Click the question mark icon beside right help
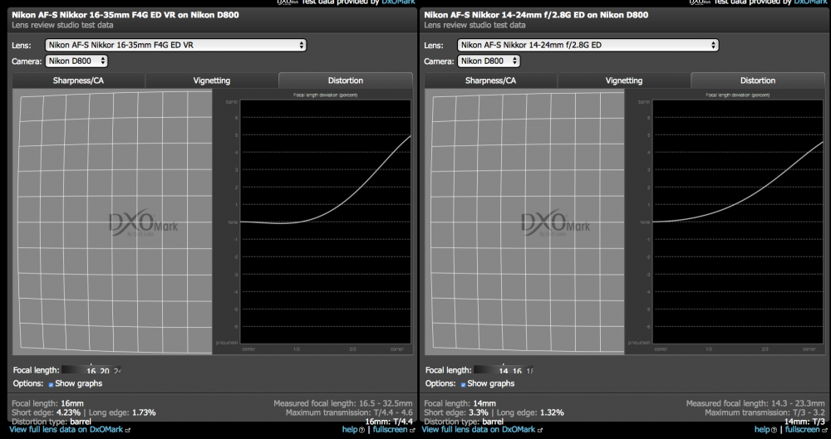Screen dimensions: 831x439 click(x=774, y=430)
